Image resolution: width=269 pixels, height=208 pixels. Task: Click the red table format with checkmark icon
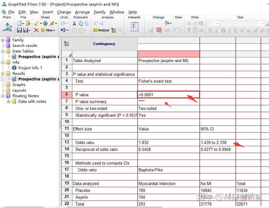coord(159,30)
